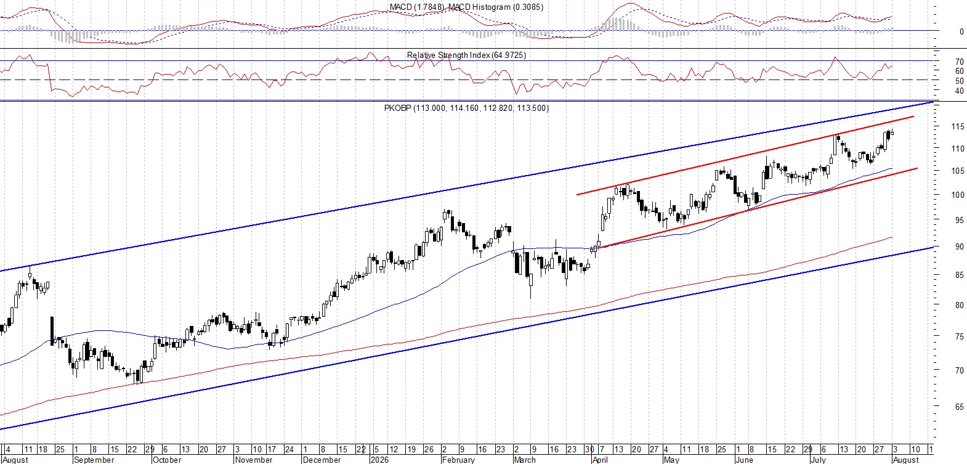967x464 pixels.
Task: Click the 75 price axis label
Action: click(960, 336)
